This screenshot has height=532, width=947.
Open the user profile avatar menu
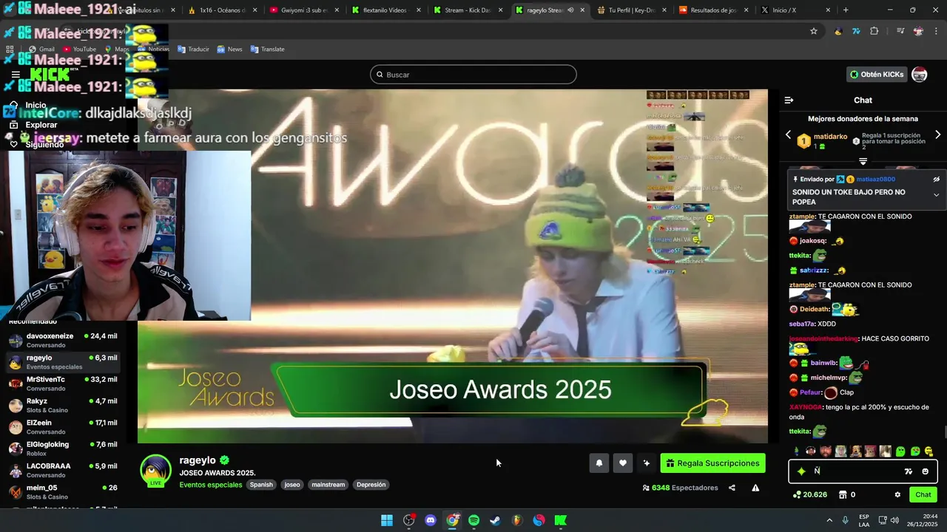(920, 75)
